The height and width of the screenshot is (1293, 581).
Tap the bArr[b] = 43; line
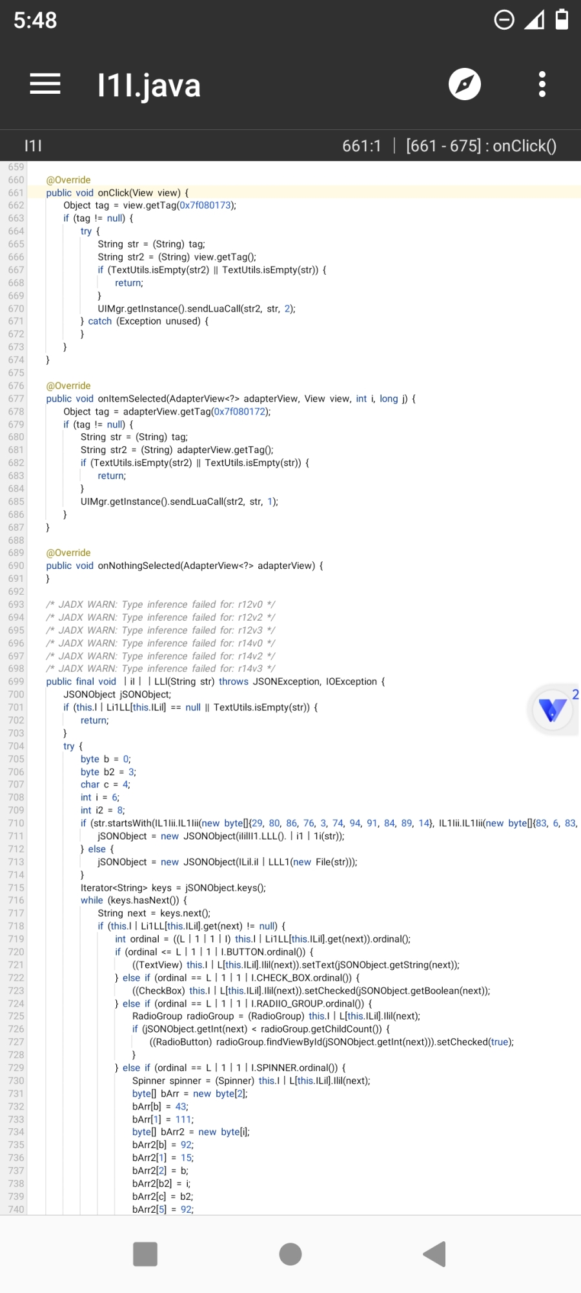[160, 1106]
